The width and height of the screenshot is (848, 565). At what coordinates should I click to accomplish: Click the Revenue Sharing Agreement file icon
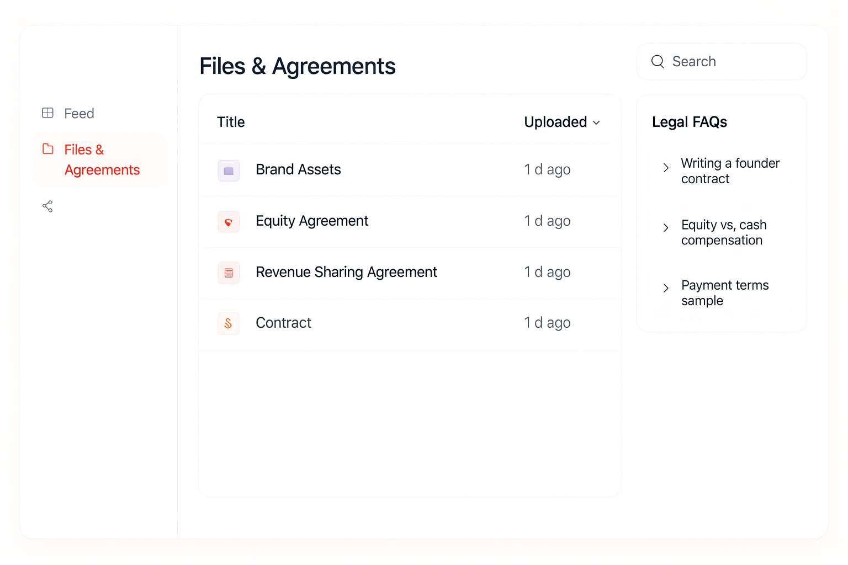229,273
